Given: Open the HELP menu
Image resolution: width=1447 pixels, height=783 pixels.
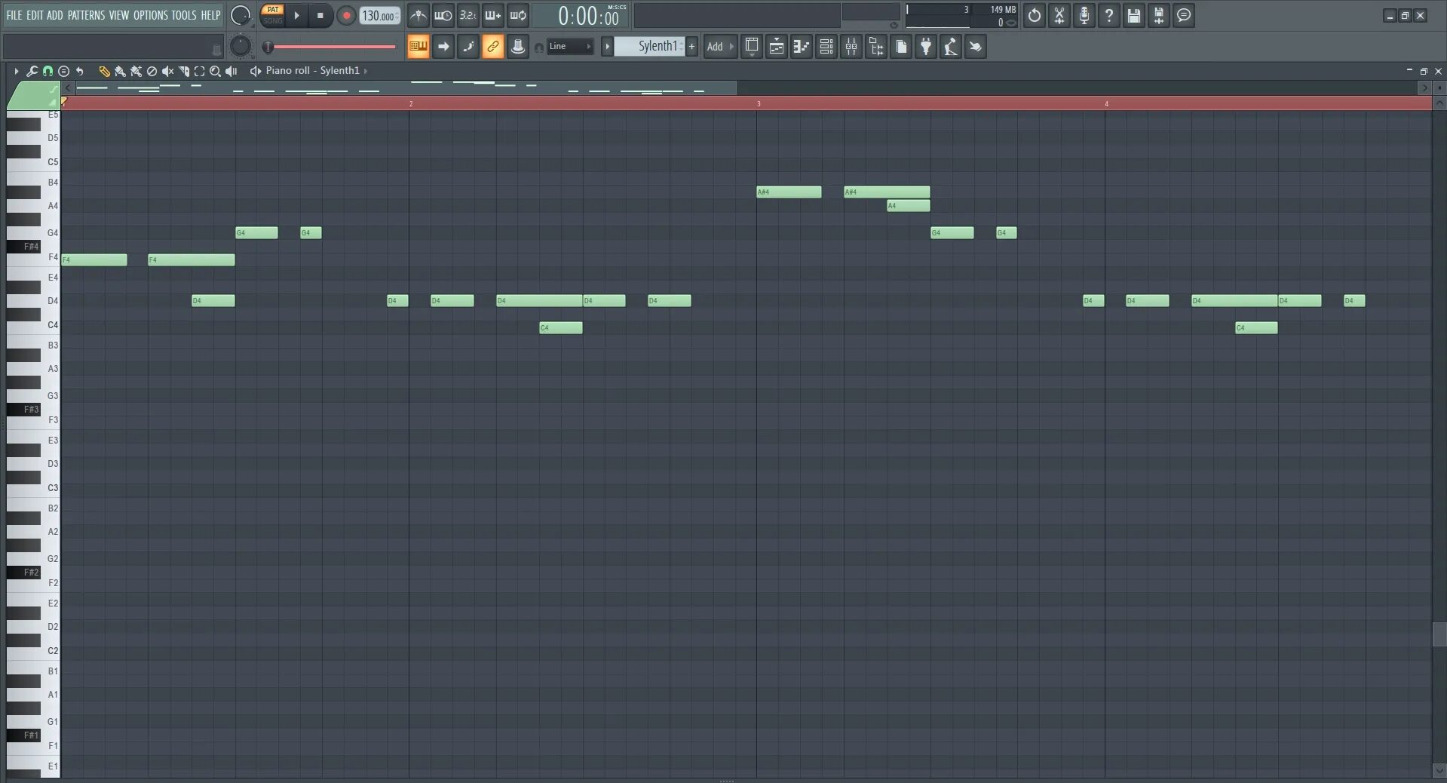Looking at the screenshot, I should pos(210,15).
